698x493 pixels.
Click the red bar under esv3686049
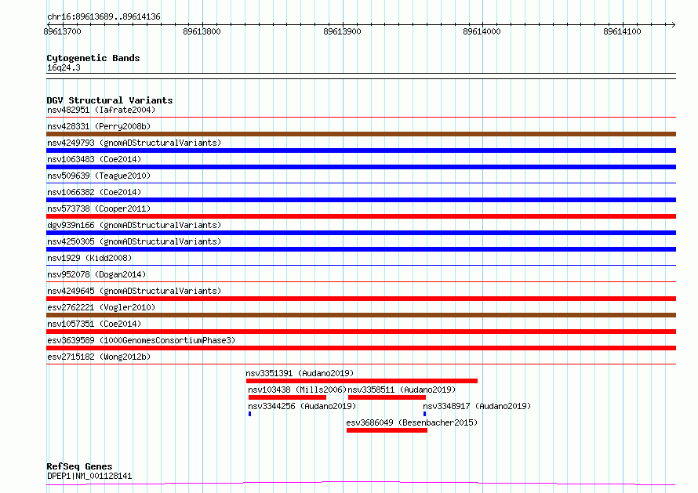[x=387, y=430]
